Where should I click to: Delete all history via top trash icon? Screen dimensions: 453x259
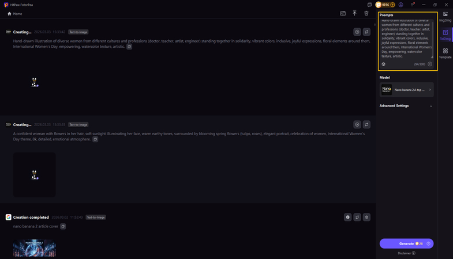click(366, 13)
